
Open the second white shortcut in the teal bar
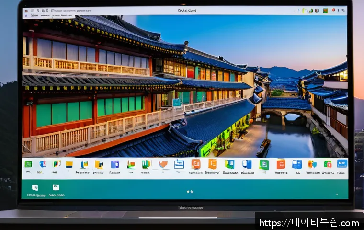56,188
